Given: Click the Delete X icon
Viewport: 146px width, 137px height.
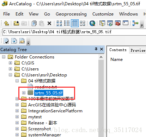Looking at the screenshot, I should pyautogui.click(x=49, y=23).
